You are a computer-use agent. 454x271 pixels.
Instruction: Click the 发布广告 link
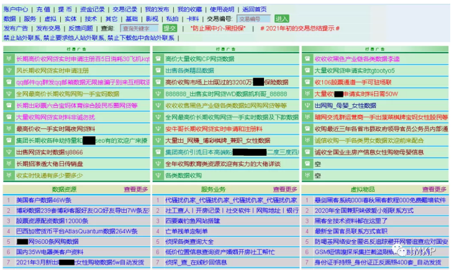pyautogui.click(x=16, y=29)
